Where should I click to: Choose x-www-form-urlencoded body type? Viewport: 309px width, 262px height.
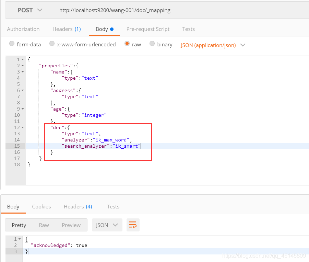52,44
